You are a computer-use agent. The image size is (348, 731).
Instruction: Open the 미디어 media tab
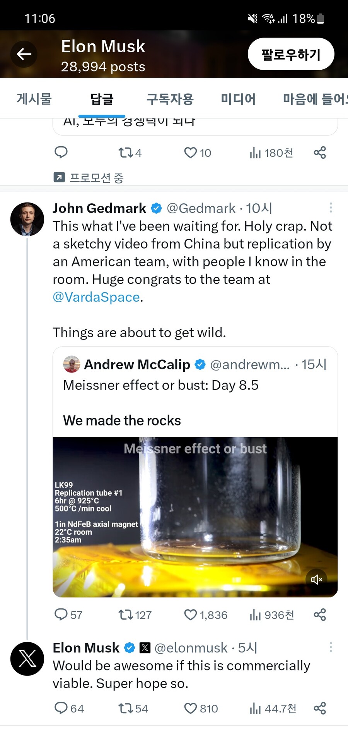tap(238, 99)
